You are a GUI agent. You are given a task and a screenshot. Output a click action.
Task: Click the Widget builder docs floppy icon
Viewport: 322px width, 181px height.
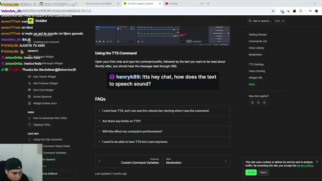click(29, 103)
